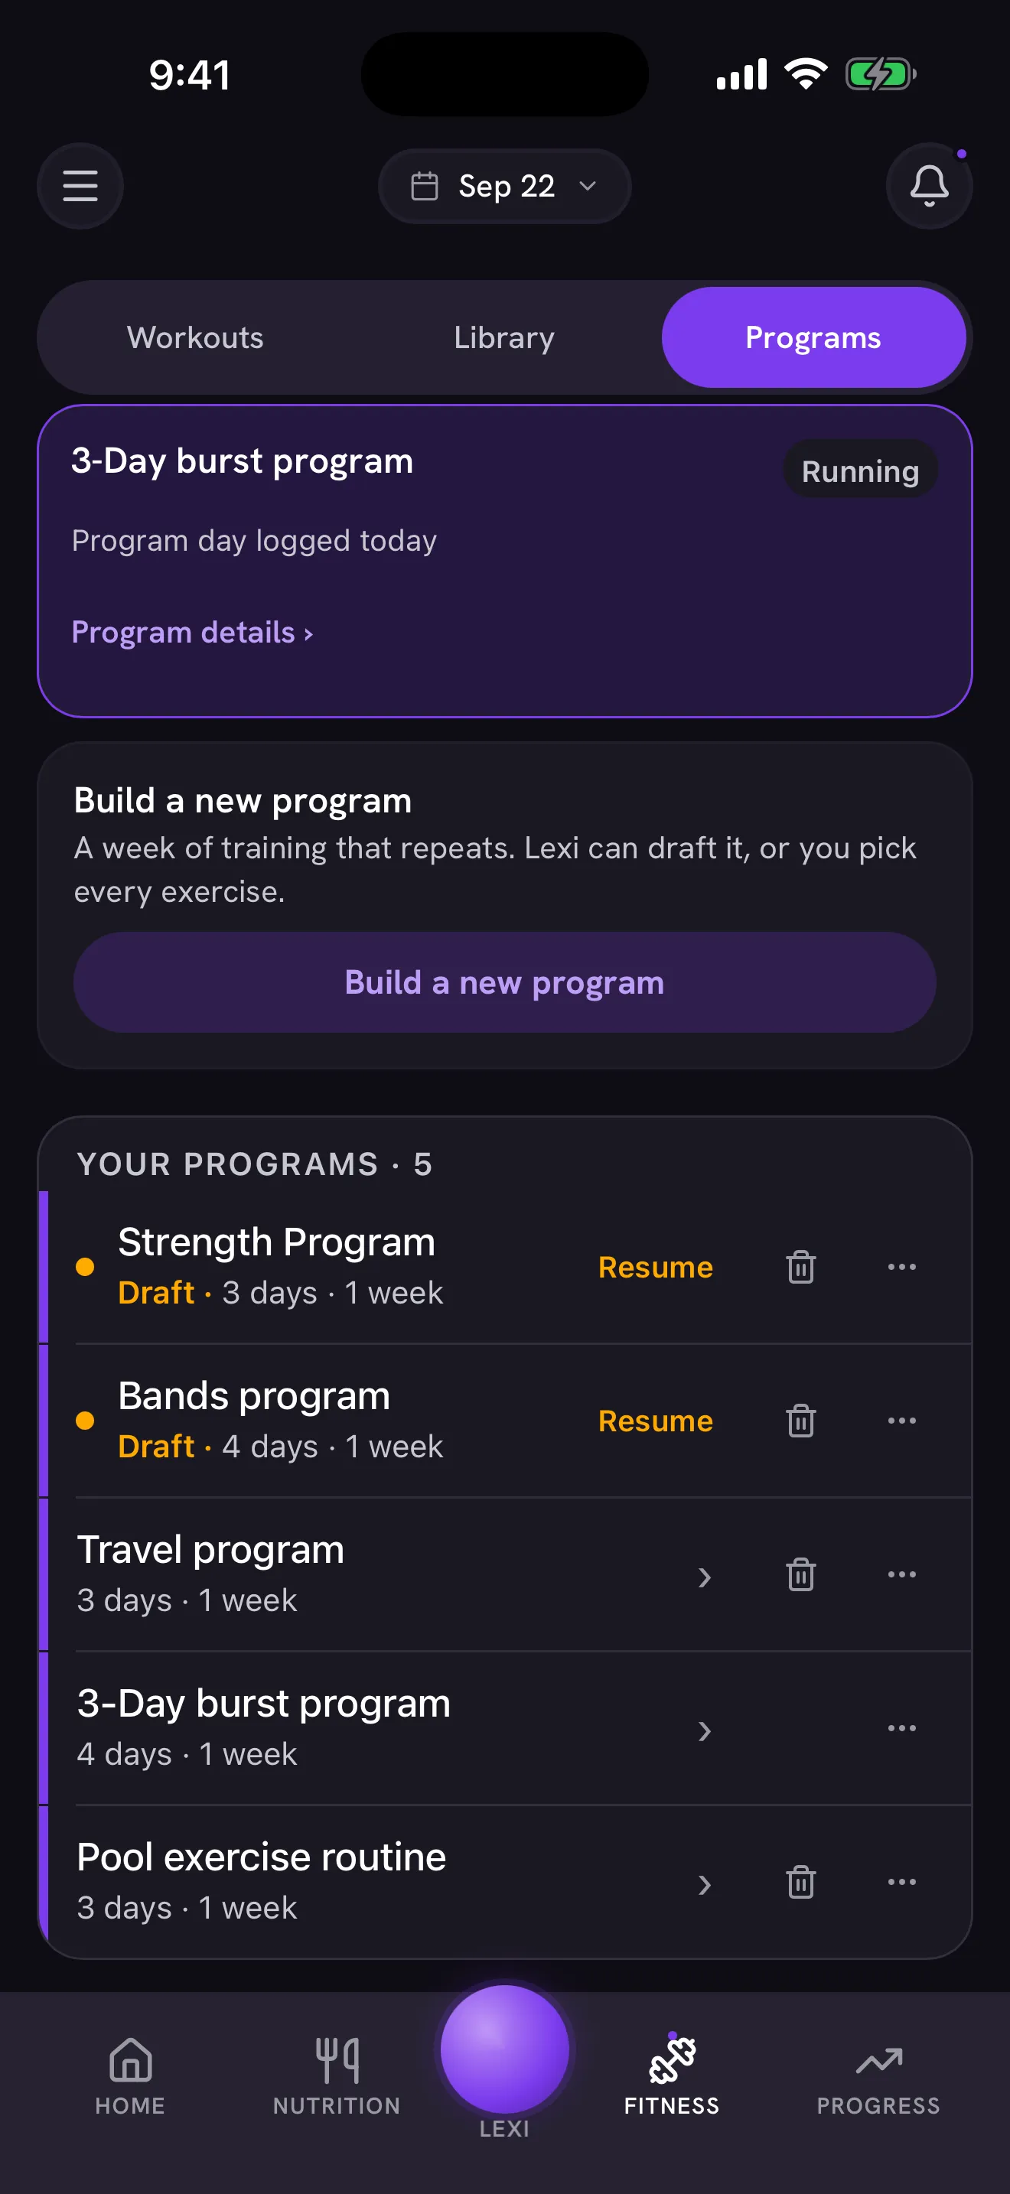Image resolution: width=1010 pixels, height=2194 pixels.
Task: Expand Travel program chevron
Action: coord(704,1577)
